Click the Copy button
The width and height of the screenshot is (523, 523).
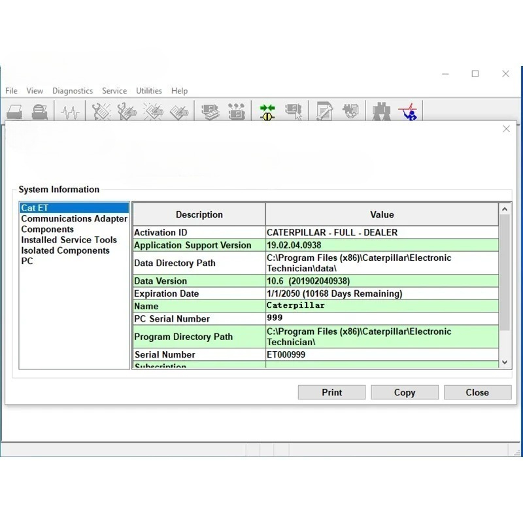point(405,392)
